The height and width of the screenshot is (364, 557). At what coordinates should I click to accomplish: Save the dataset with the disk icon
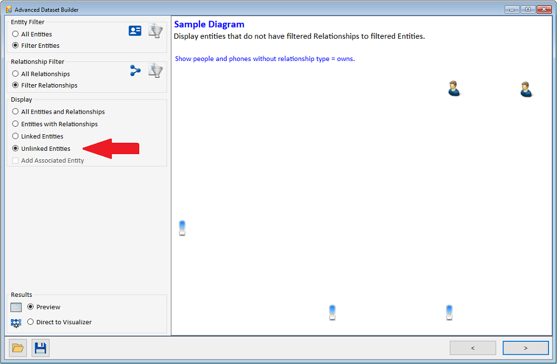point(40,348)
